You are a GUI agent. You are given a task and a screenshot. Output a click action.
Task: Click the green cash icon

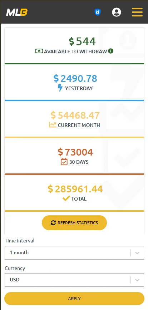(39, 51)
